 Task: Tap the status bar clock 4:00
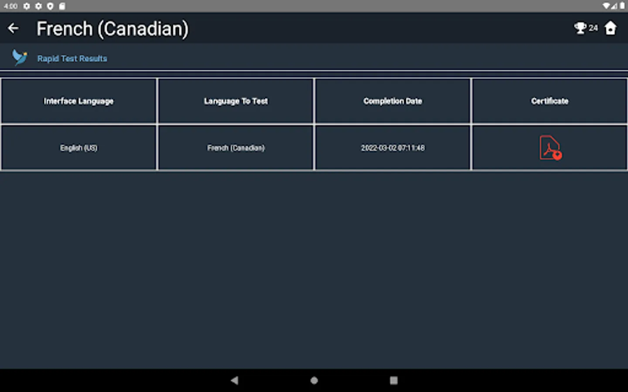(10, 6)
